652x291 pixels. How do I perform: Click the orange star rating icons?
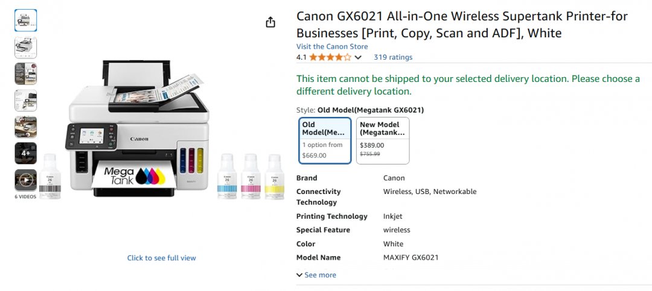330,57
